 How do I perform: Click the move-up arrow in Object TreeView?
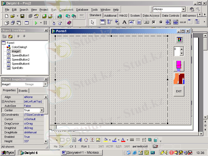19,36
